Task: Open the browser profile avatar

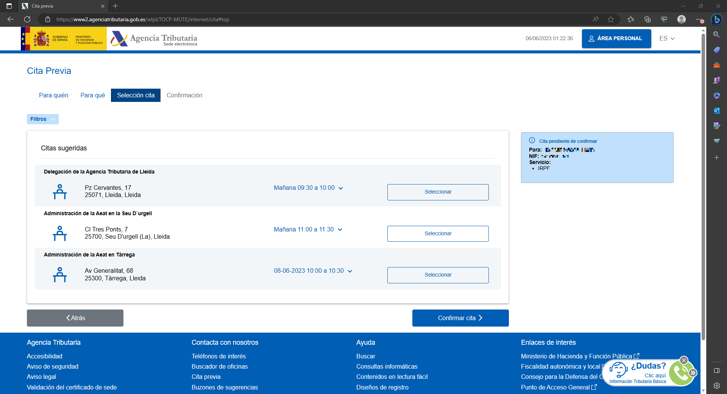Action: [x=682, y=19]
